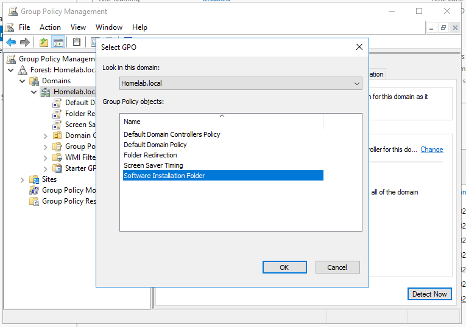Click the Group Policy Objects folder icon

click(x=57, y=146)
